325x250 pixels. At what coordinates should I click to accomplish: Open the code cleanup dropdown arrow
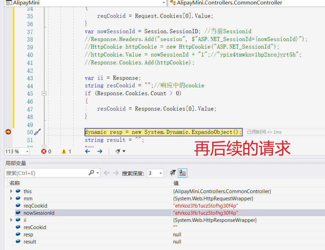click(x=124, y=151)
